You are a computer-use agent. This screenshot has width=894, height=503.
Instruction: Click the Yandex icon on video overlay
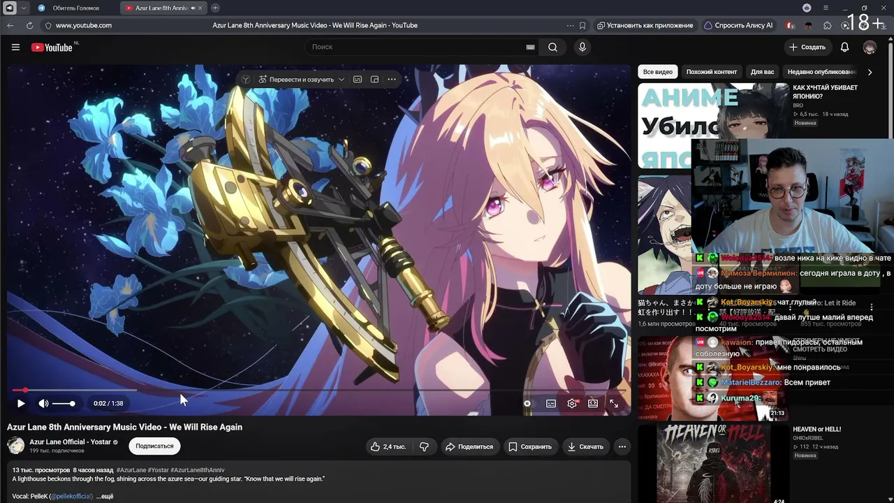pyautogui.click(x=246, y=80)
